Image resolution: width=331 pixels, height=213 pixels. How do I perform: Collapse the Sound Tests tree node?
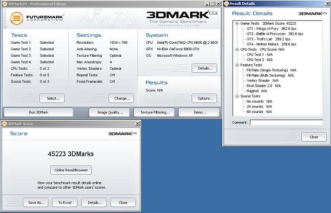pos(237,96)
